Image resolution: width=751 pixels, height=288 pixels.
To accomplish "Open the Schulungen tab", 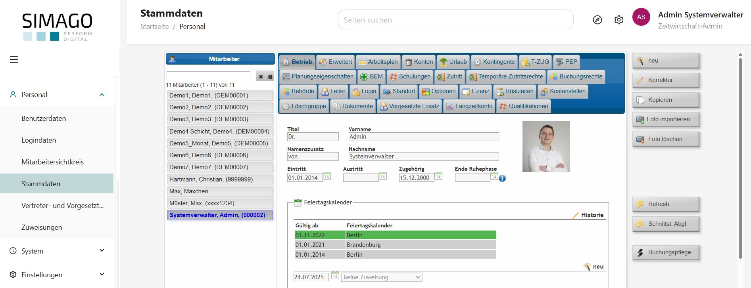I will pyautogui.click(x=410, y=76).
